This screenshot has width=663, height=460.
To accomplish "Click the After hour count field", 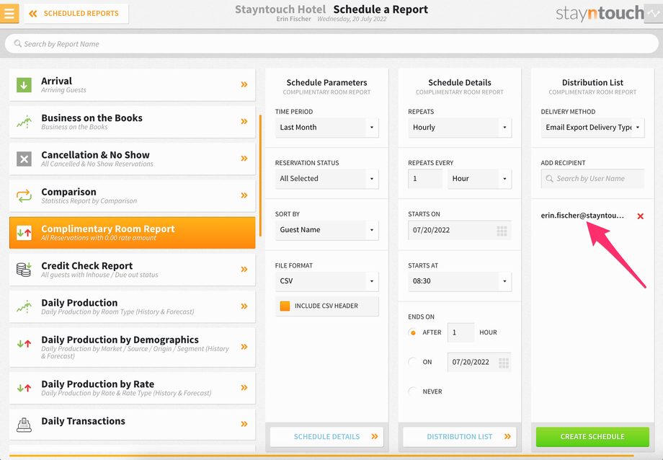I will coord(460,332).
